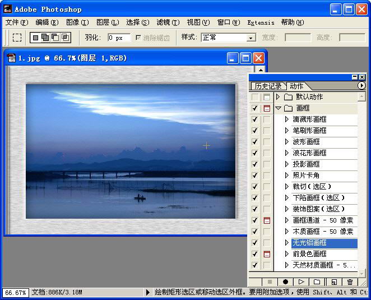
Task: Click the rectangular marquee tool preset icon
Action: pyautogui.click(x=17, y=38)
